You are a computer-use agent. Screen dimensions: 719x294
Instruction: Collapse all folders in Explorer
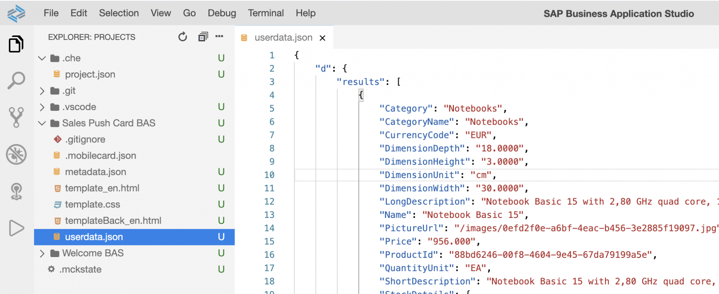click(203, 37)
